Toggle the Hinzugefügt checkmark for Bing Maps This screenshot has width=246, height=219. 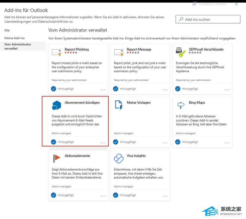[x=178, y=142]
